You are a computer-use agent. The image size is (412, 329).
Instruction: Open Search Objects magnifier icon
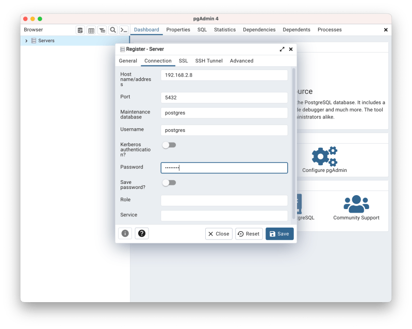[113, 30]
